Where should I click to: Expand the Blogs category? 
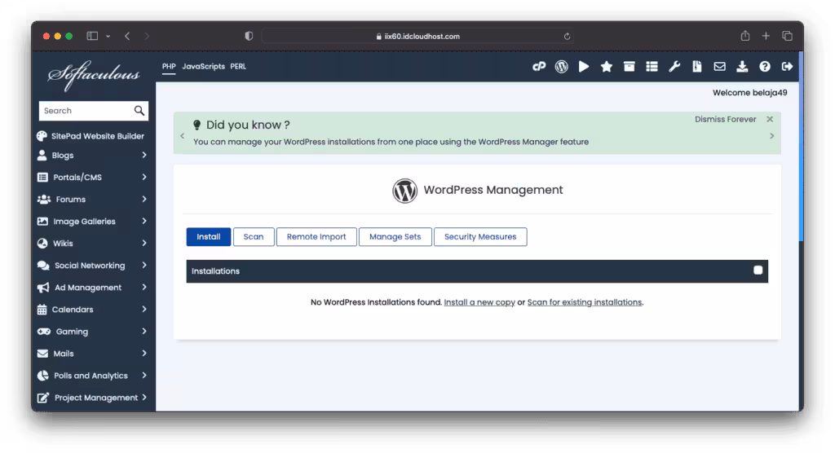coord(92,156)
